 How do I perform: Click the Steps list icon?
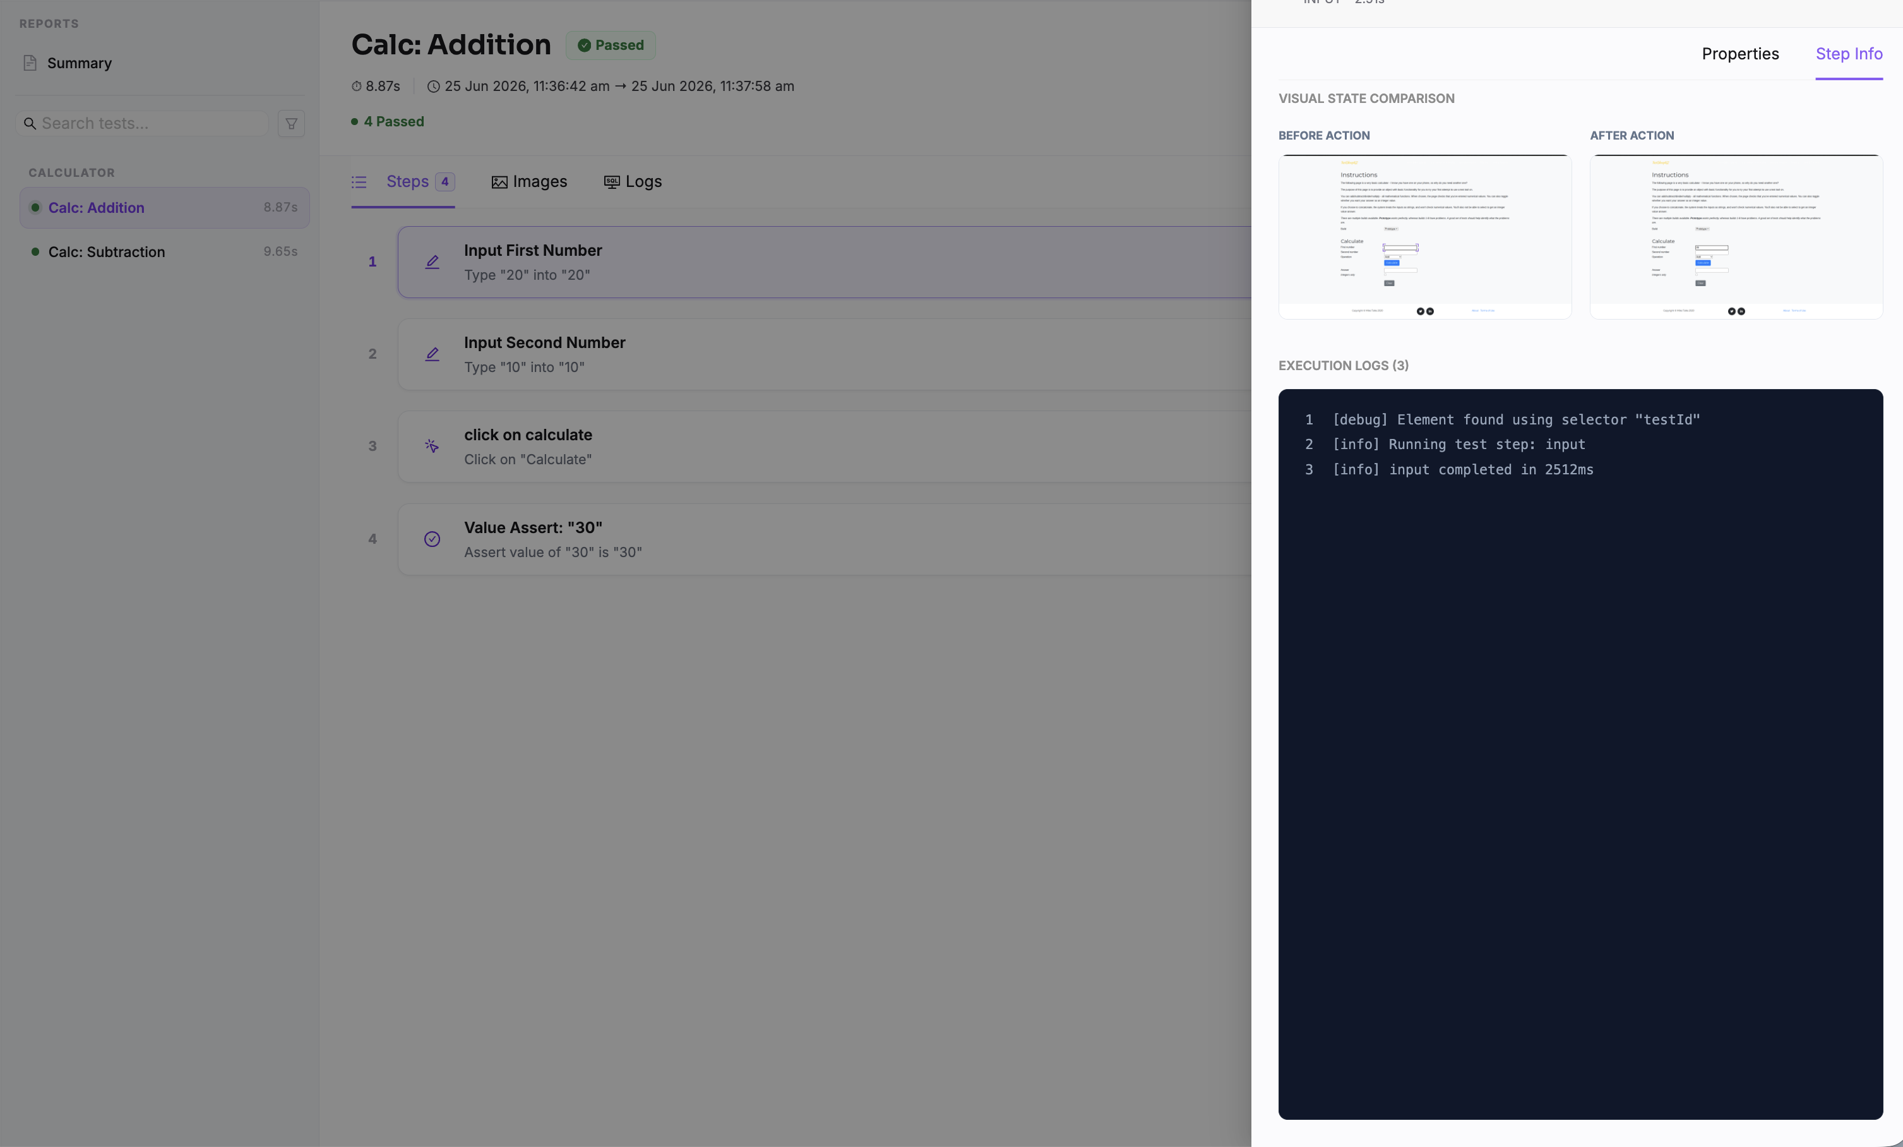pyautogui.click(x=359, y=181)
